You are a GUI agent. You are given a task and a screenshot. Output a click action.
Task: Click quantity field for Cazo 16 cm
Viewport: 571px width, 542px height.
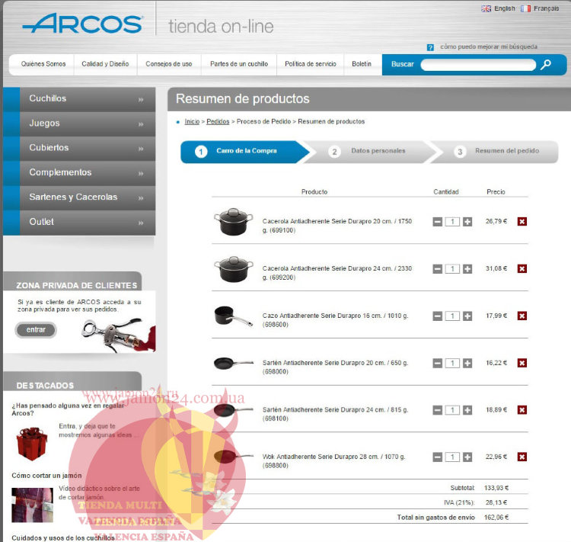point(452,316)
